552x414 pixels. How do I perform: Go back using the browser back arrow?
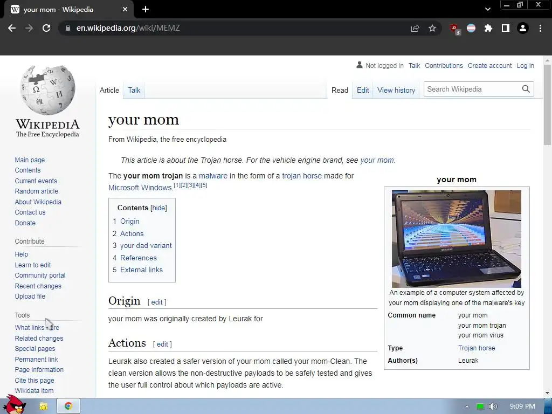(12, 28)
